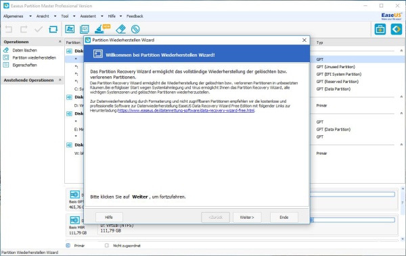This screenshot has width=406, height=256.
Task: Open the Assistent menu
Action: coord(88,16)
